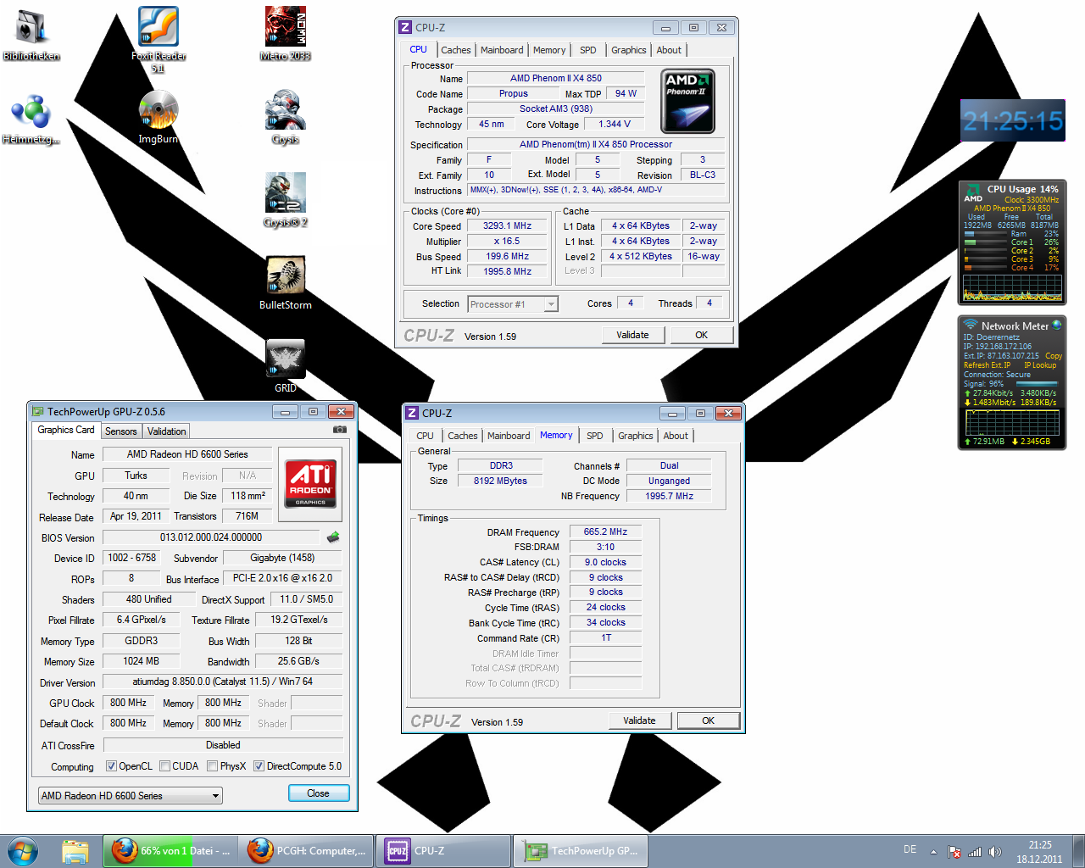Open About tab in top CPU-Z window

click(x=669, y=50)
